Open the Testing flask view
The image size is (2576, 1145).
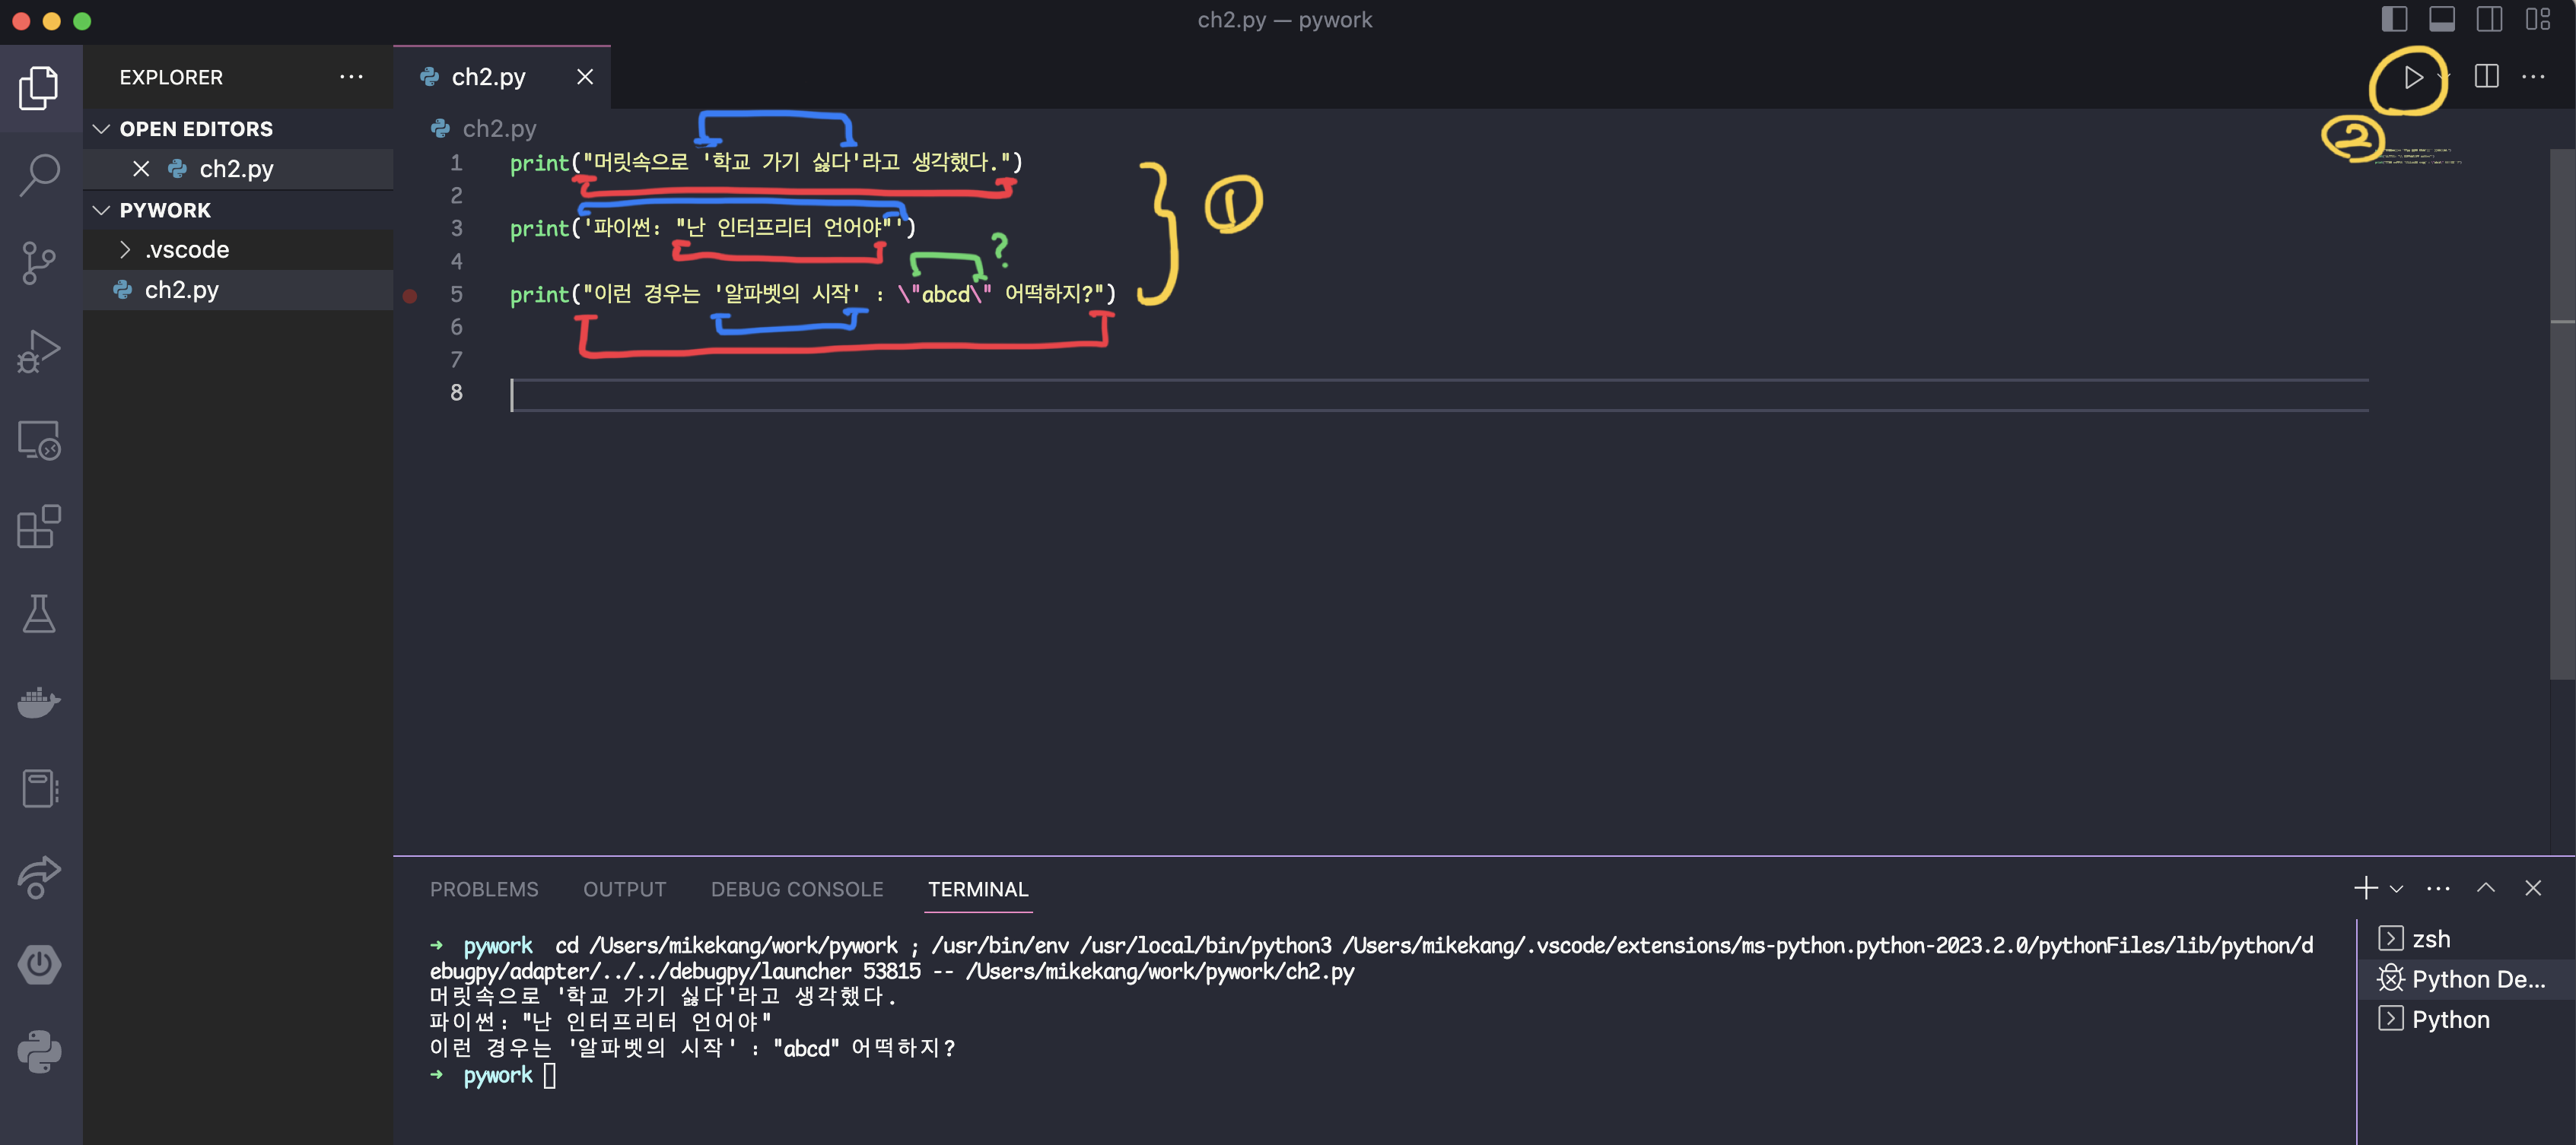[x=40, y=614]
